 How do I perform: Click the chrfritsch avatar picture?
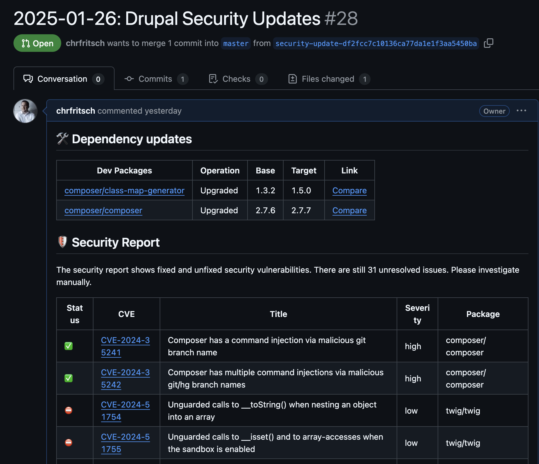tap(25, 111)
